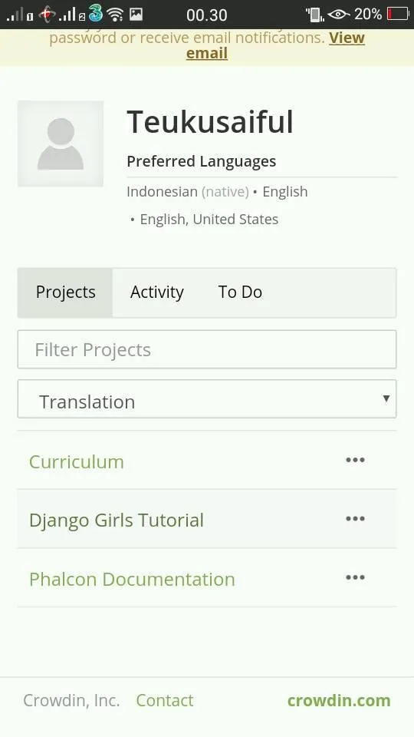Open options menu for Curriculum project
Image resolution: width=414 pixels, height=737 pixels.
[355, 460]
